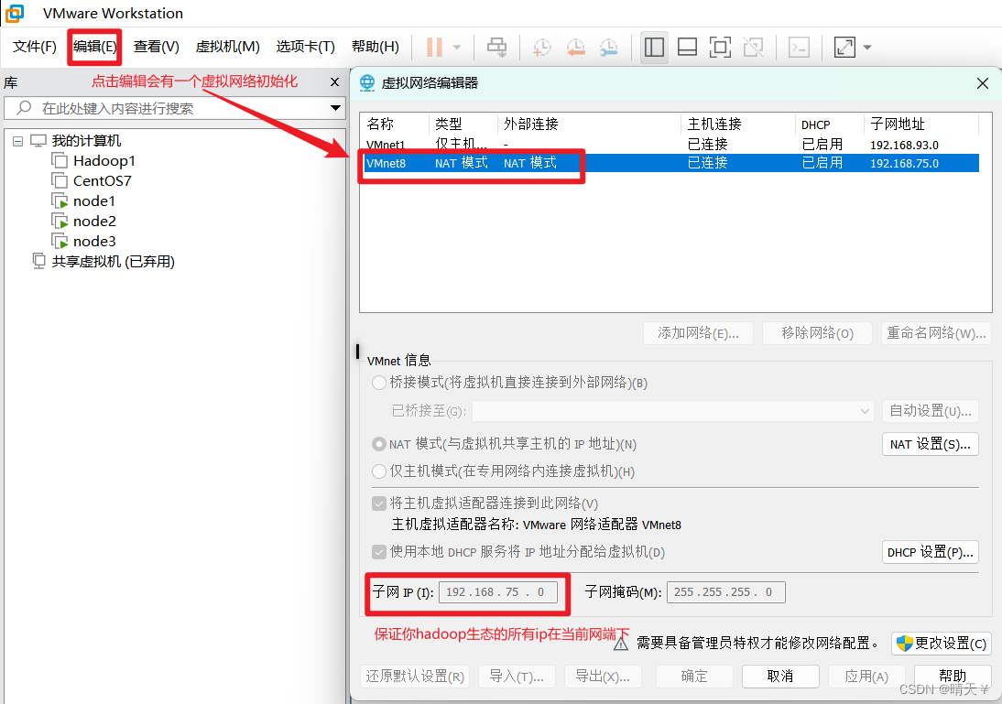Toggle the thumbnail bar view icon
Image resolution: width=1002 pixels, height=704 pixels.
pyautogui.click(x=687, y=47)
